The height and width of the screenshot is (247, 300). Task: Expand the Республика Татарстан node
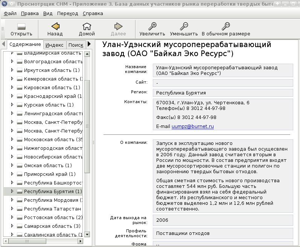(x=12, y=208)
